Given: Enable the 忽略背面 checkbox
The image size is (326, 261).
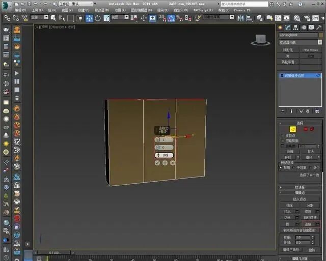Looking at the screenshot, I should (x=282, y=140).
